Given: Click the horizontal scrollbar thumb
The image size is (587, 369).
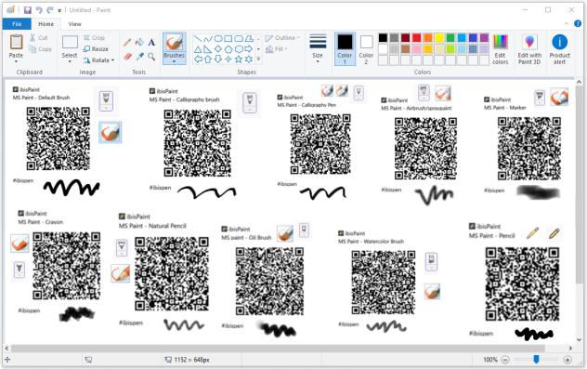Looking at the screenshot, I should 278,348.
